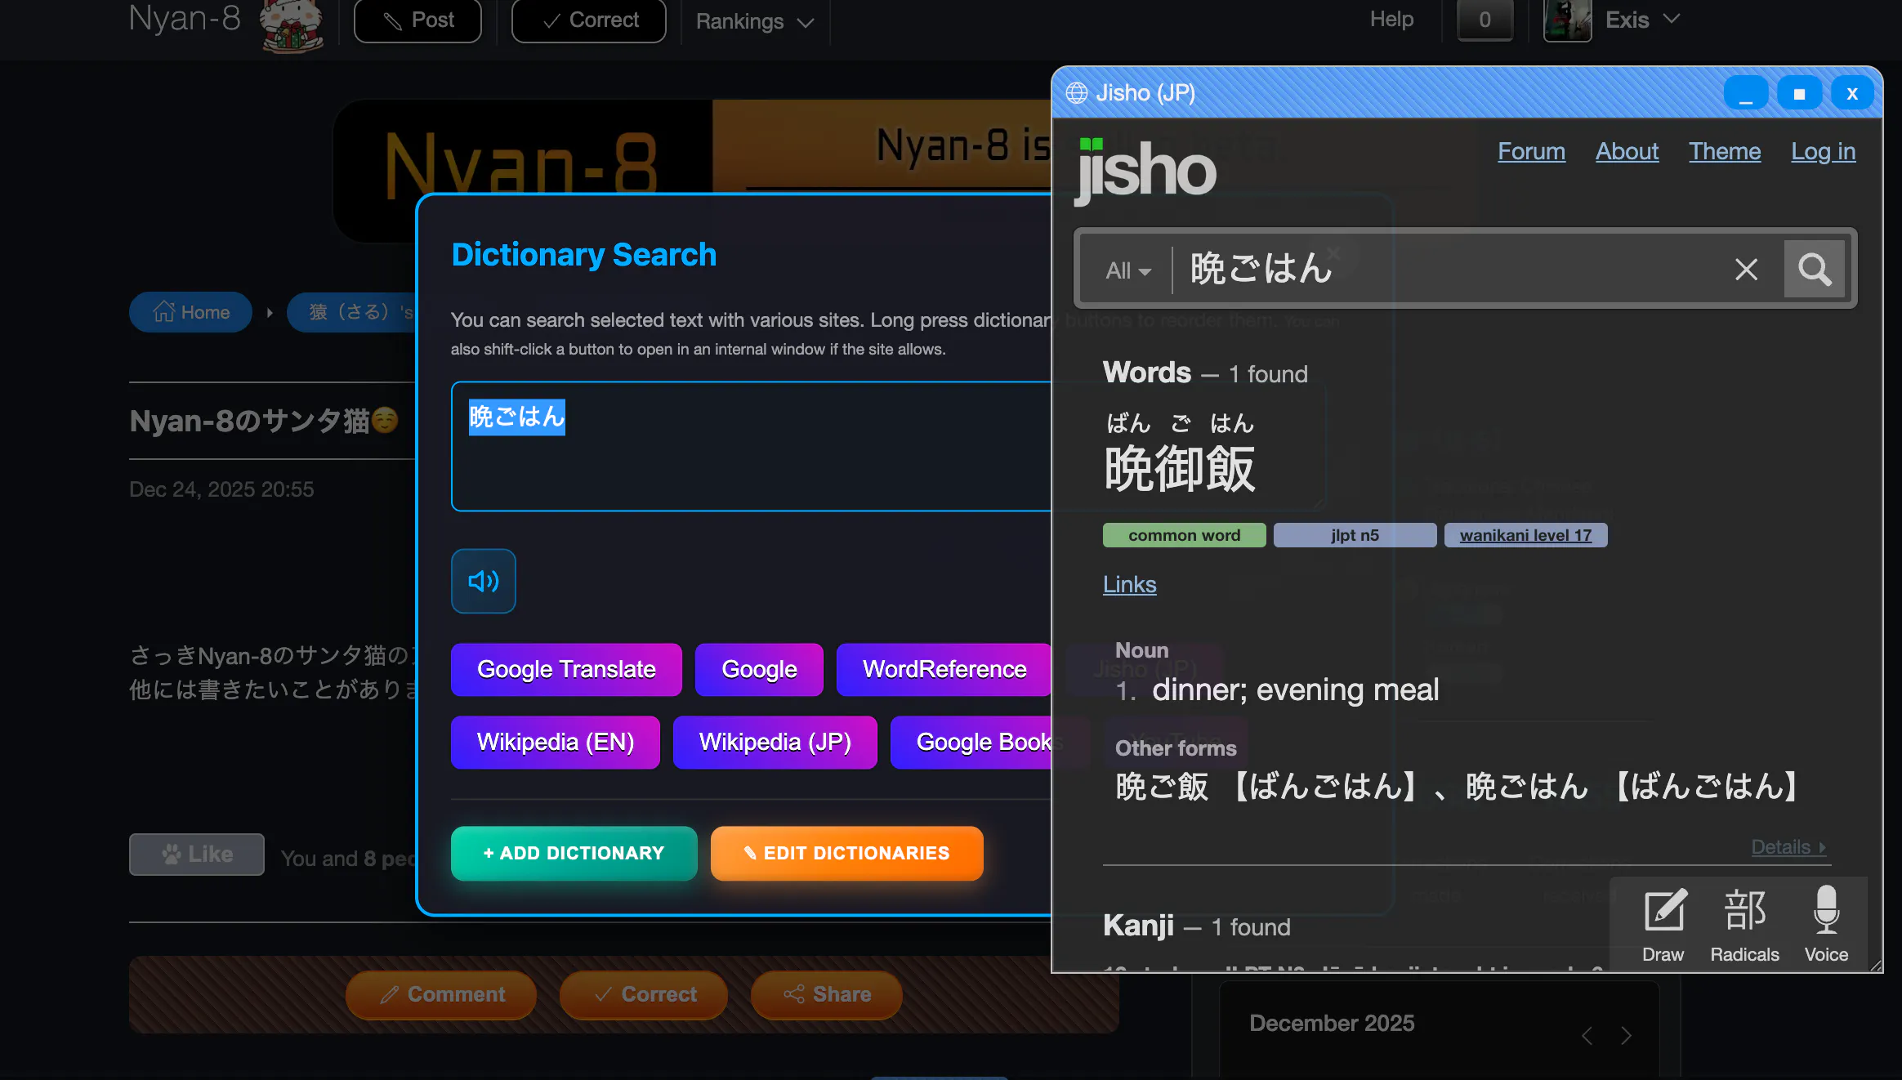Expand the Jisho 'All' search filter dropdown
The height and width of the screenshot is (1080, 1902).
[1128, 270]
